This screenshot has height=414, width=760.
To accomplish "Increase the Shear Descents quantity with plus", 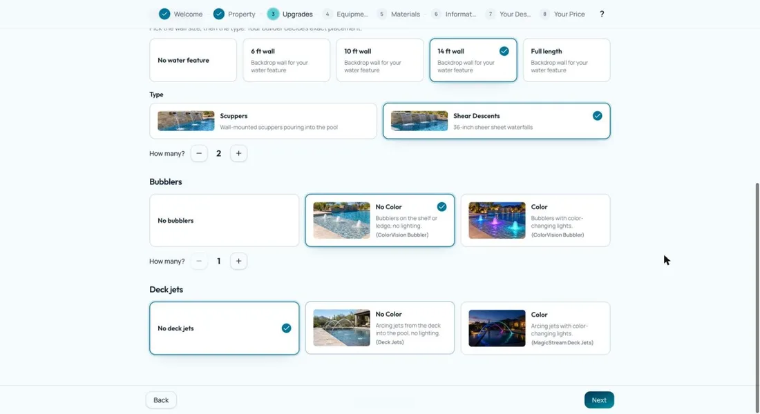I will [238, 153].
